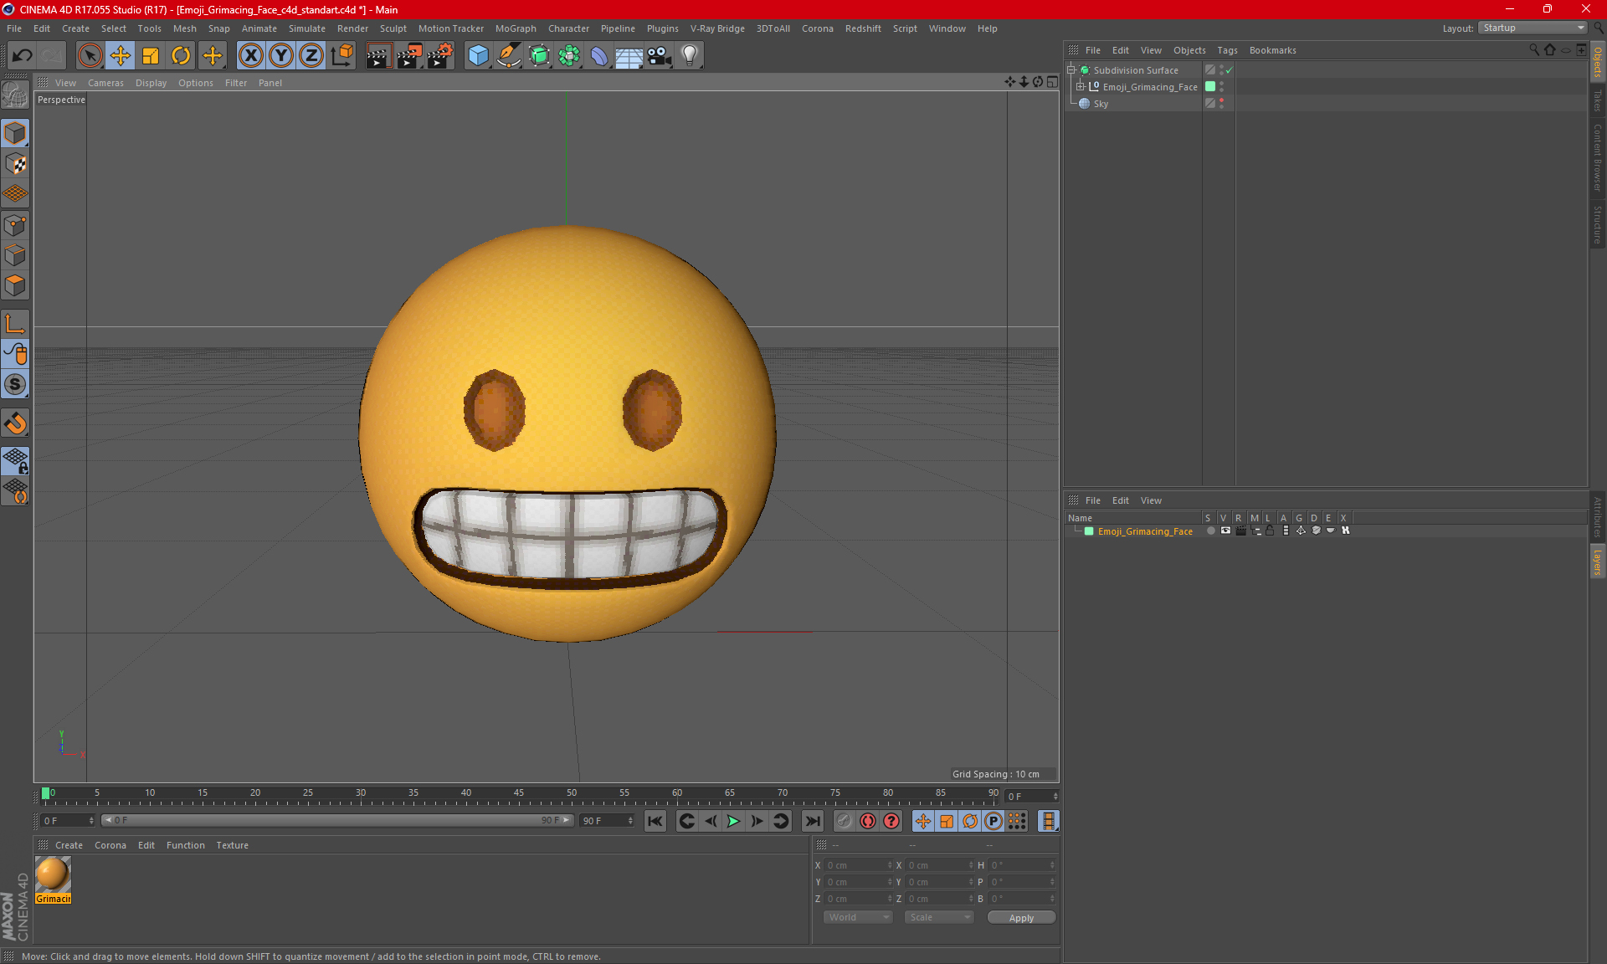Expand the Emoji_Grimacing_Face object
The width and height of the screenshot is (1607, 964).
click(1080, 87)
